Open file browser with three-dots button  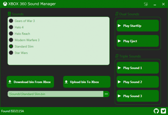(106, 94)
